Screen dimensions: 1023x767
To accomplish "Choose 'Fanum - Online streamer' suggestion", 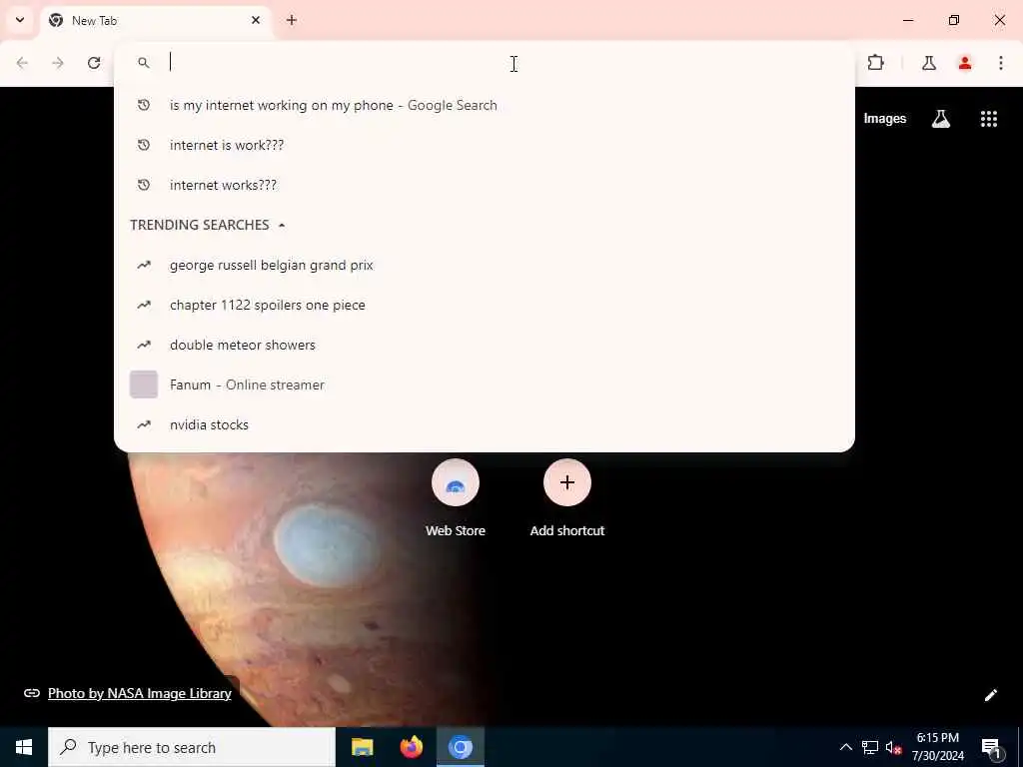I will [x=485, y=384].
